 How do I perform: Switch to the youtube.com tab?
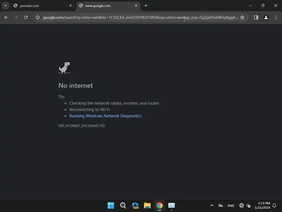coord(43,6)
